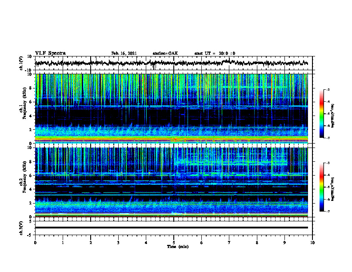Click the ch.2 "Frequency (kHz)" axis label
Screen dimensions: 352x272
pyautogui.click(x=24, y=177)
